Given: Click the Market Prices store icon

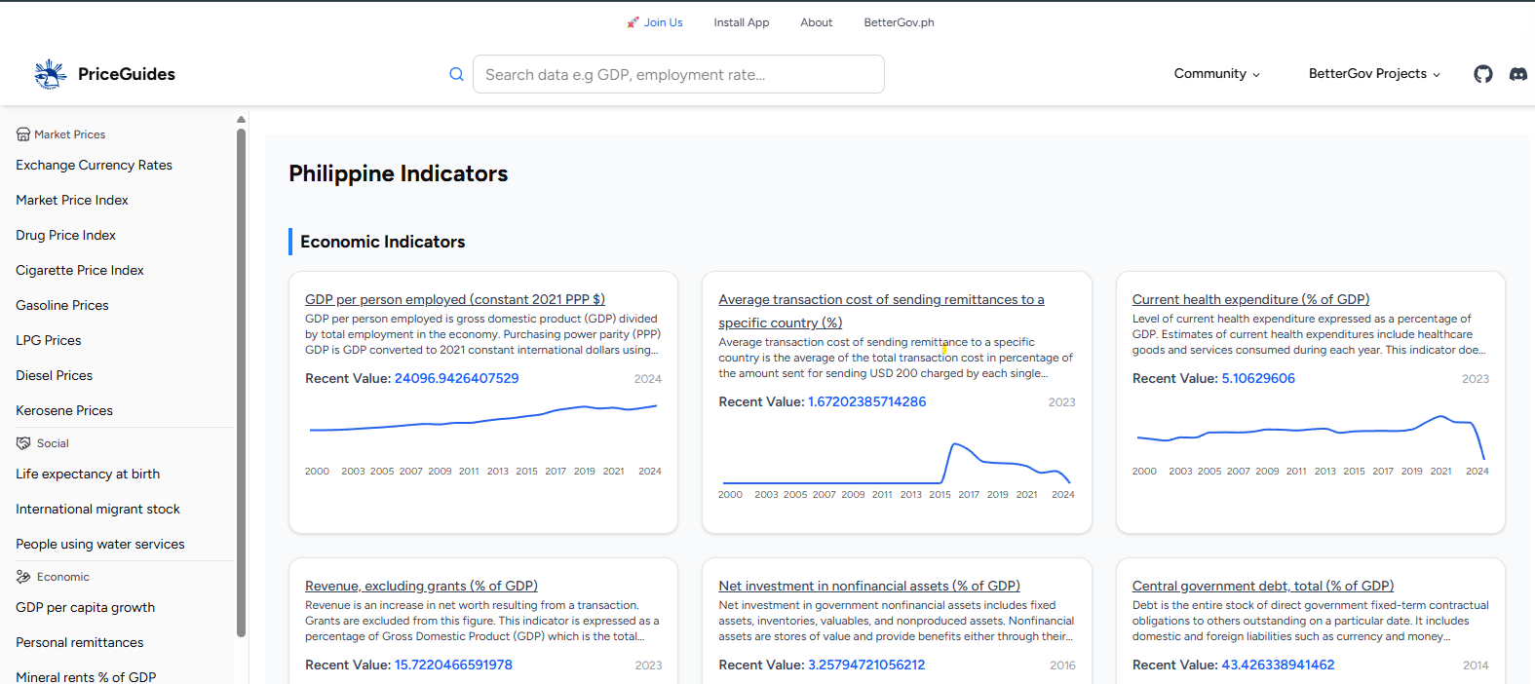Looking at the screenshot, I should coord(23,134).
